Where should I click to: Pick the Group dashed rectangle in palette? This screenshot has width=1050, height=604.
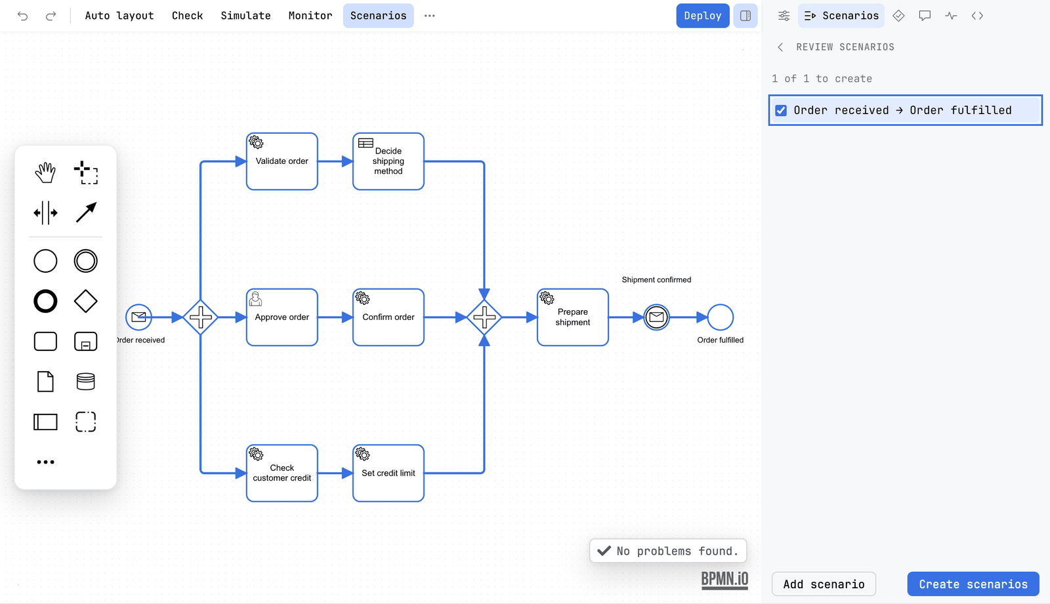[86, 422]
